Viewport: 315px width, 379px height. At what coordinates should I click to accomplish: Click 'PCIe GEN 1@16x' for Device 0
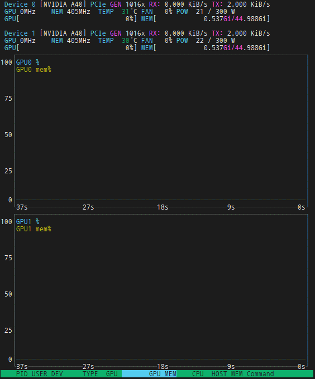click(x=118, y=4)
